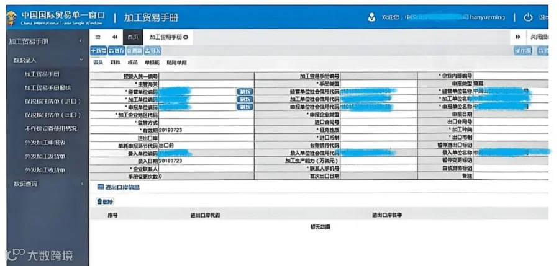559x266 pixels.
Task: Select the 单损耗 sub-tab
Action: [152, 63]
